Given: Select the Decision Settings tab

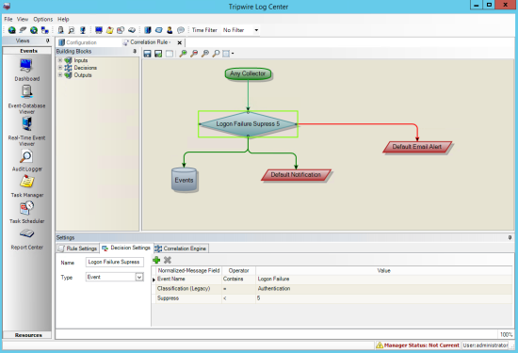Looking at the screenshot, I should click(x=126, y=248).
